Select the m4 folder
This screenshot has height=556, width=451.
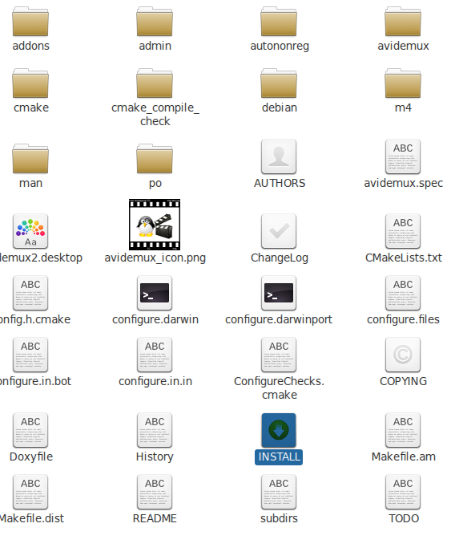tap(403, 83)
